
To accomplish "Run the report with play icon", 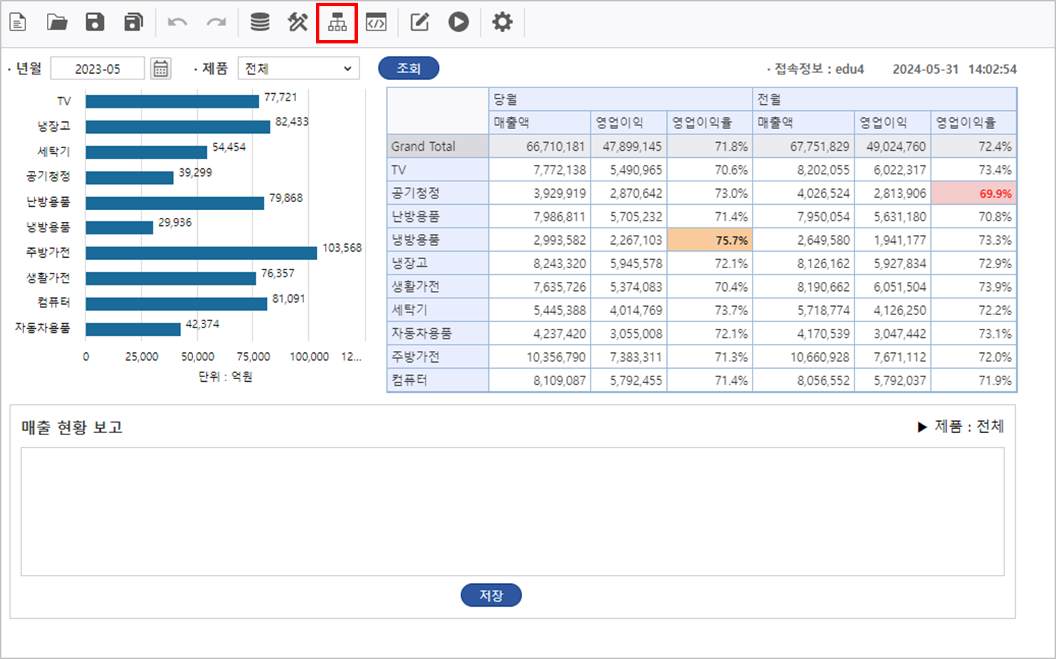I will [459, 22].
